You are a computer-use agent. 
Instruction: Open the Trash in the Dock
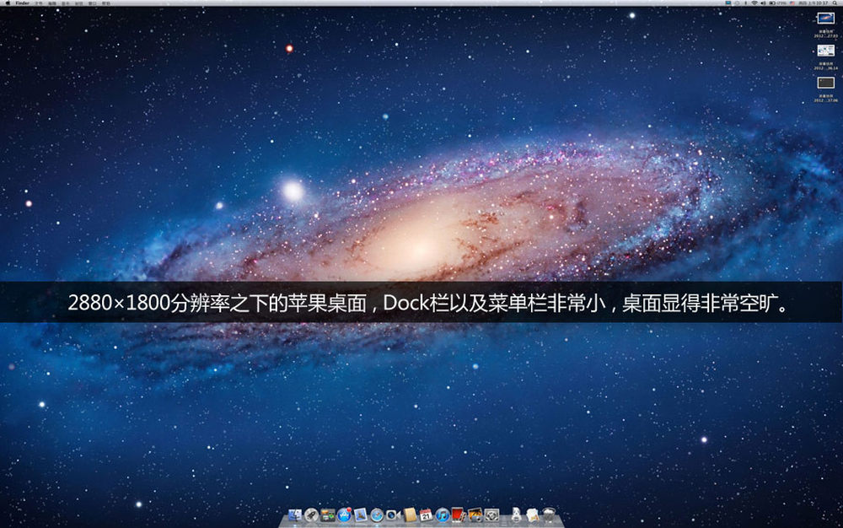click(549, 515)
